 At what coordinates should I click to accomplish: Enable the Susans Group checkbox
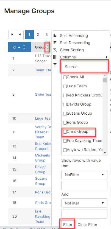(x=65, y=114)
